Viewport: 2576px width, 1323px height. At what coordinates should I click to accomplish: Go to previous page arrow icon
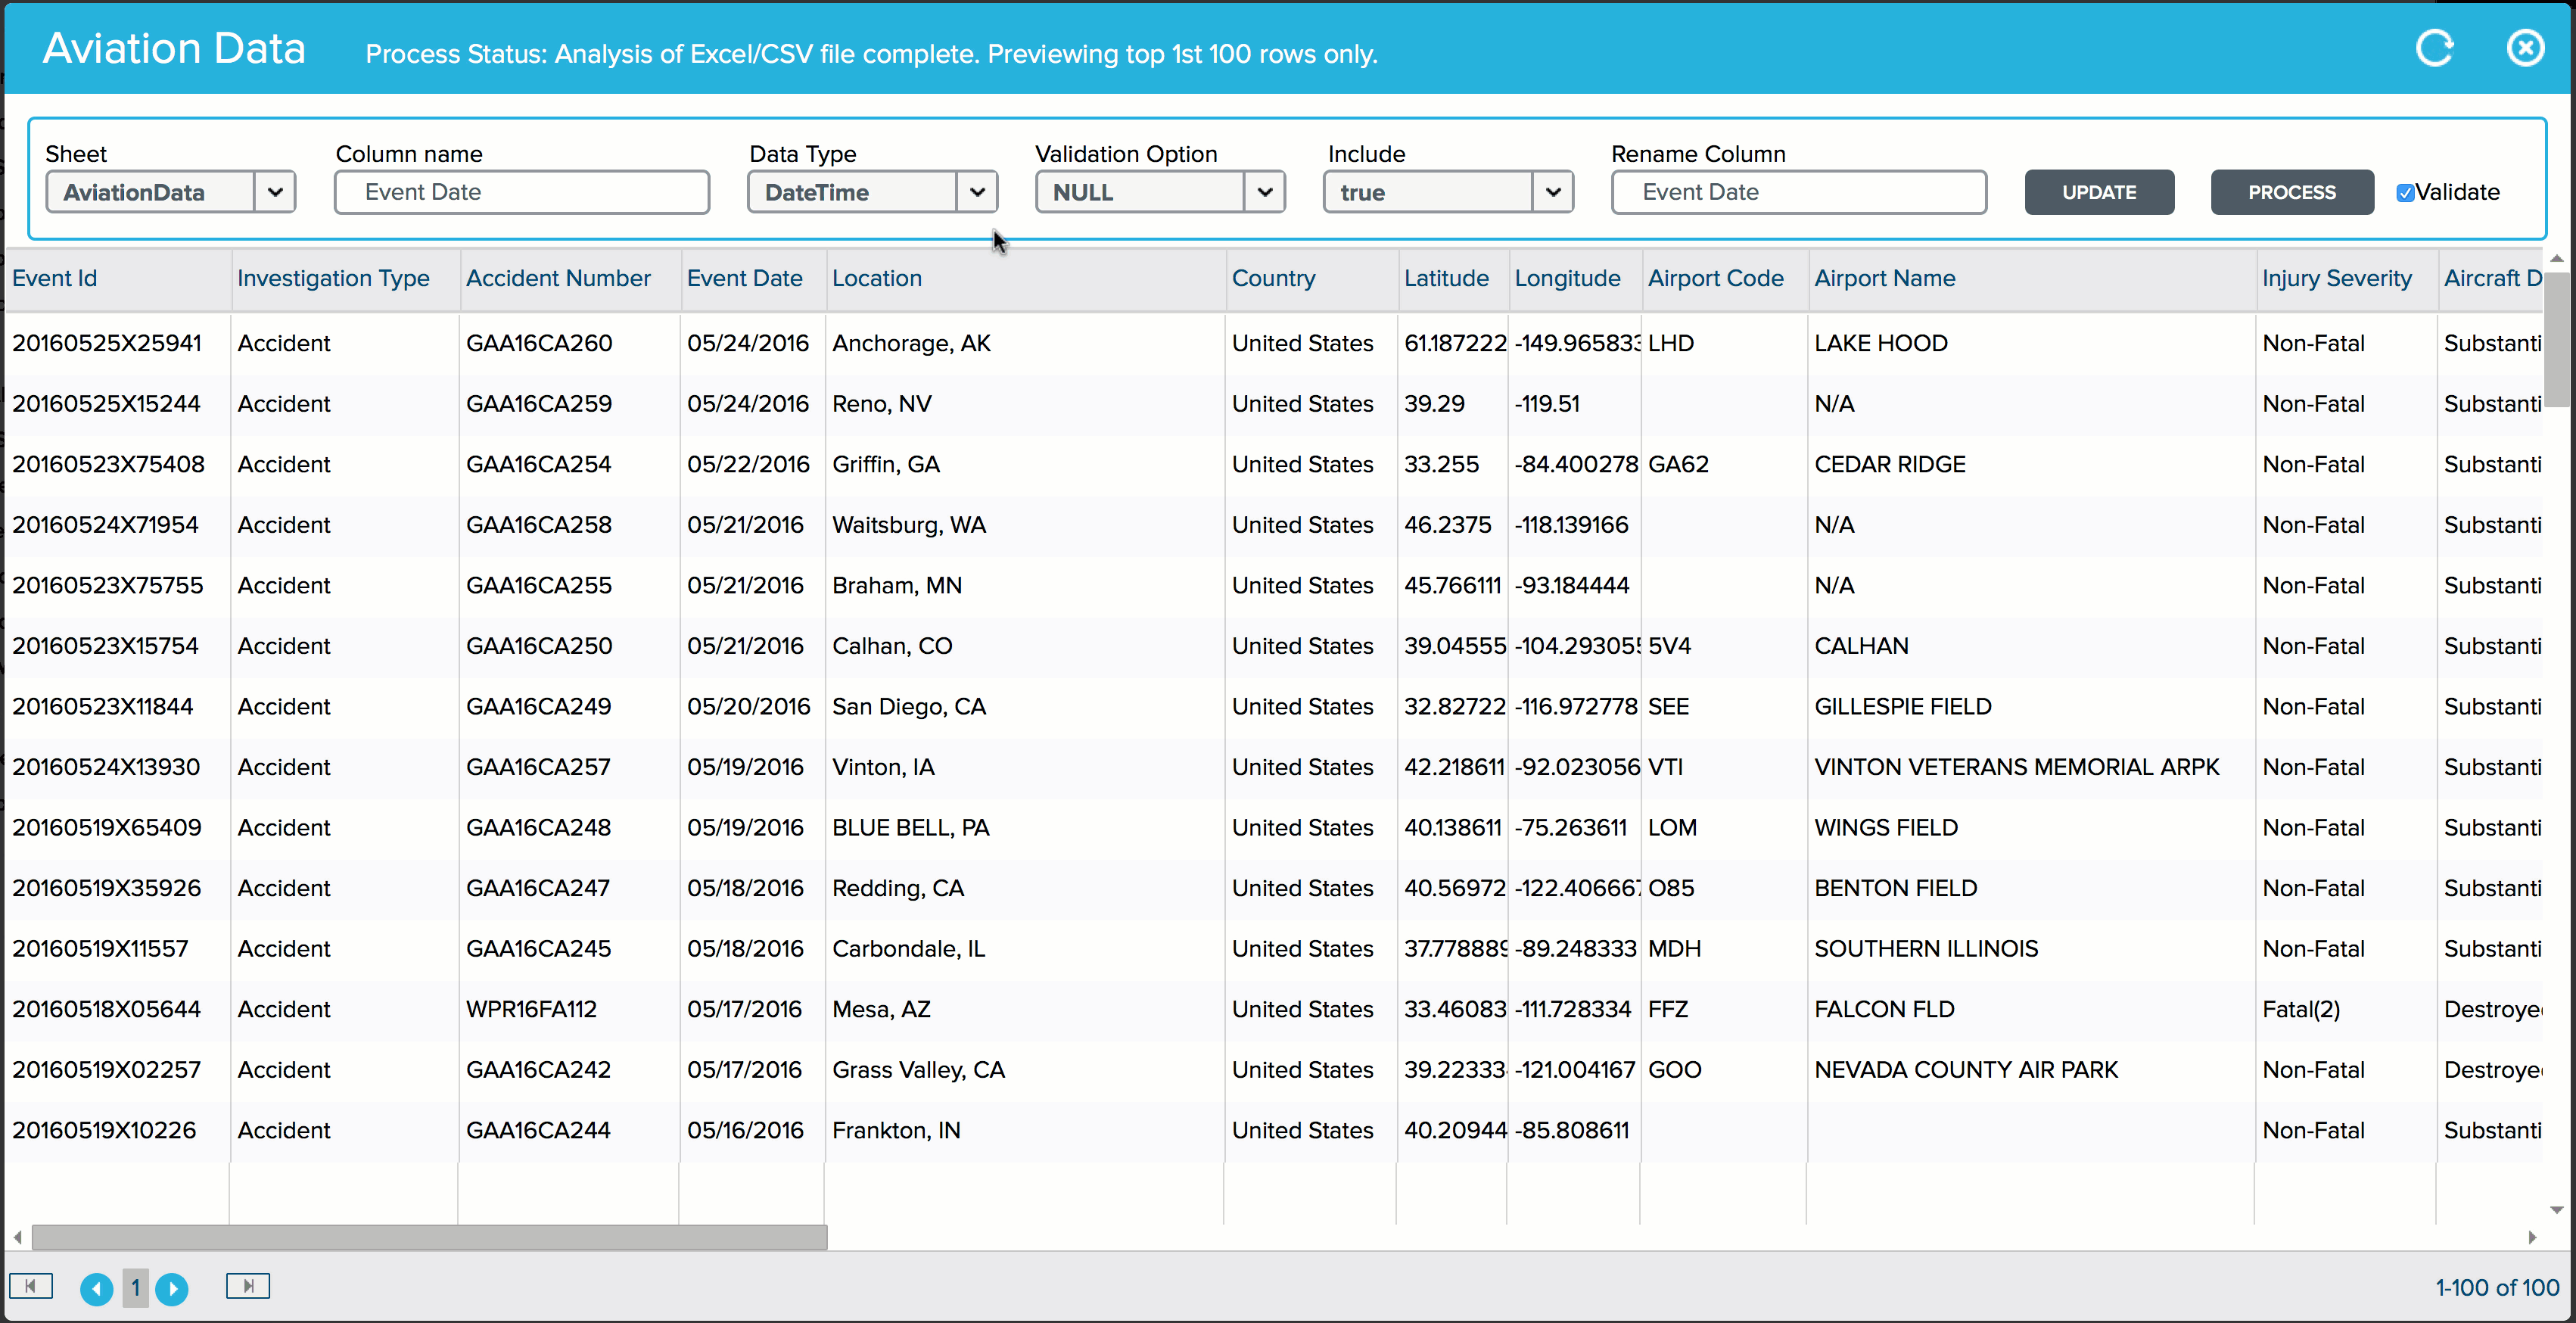(96, 1288)
